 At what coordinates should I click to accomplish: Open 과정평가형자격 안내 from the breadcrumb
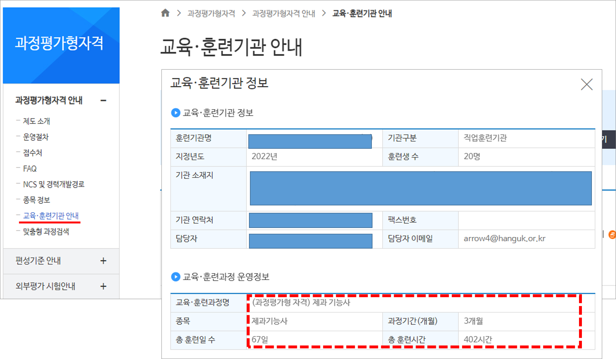pos(283,13)
